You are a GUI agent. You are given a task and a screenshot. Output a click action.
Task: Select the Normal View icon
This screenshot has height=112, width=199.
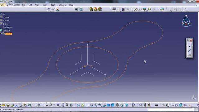point(104,105)
